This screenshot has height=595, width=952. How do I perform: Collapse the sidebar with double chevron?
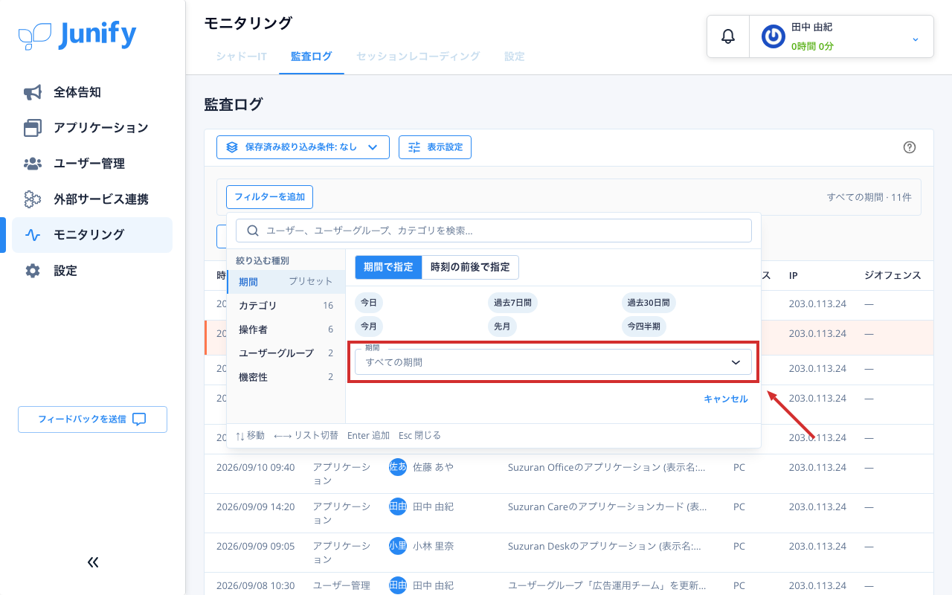coord(93,562)
